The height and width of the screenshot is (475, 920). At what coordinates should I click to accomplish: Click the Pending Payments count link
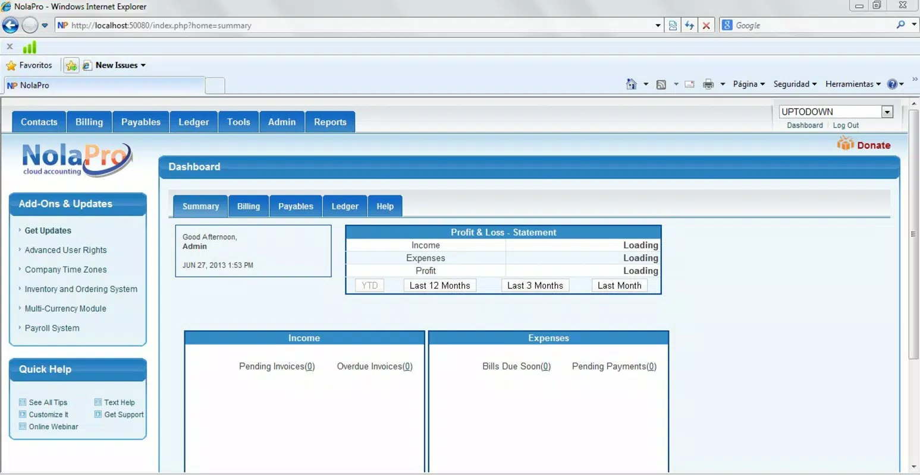(652, 366)
